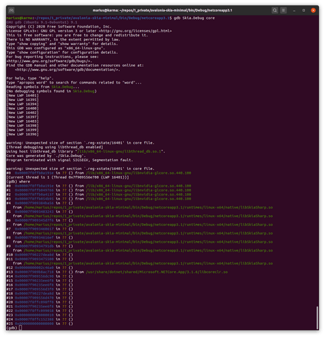The height and width of the screenshot is (337, 325).
Task: Click the gdb bugs URL
Action: pos(49,61)
